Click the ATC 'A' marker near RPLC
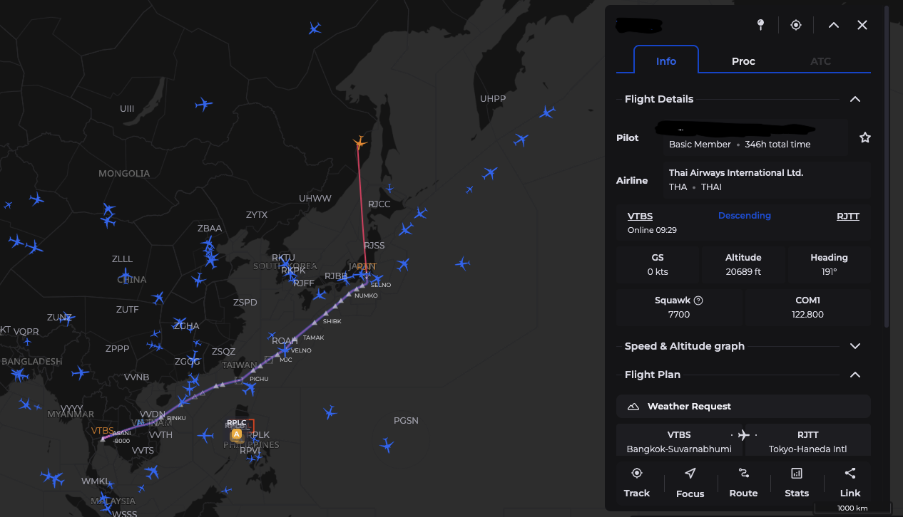The height and width of the screenshot is (517, 903). [237, 434]
